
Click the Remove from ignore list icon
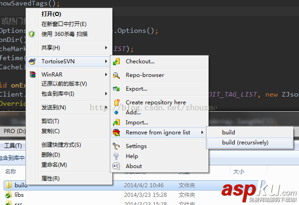click(116, 133)
